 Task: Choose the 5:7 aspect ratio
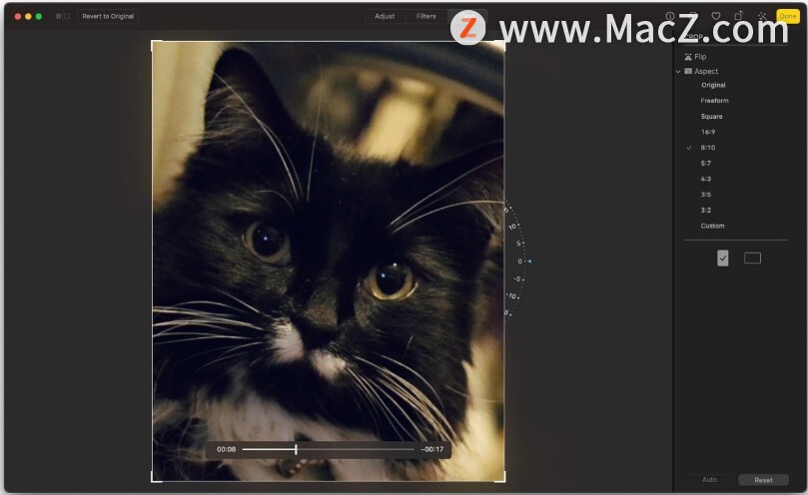(x=705, y=164)
